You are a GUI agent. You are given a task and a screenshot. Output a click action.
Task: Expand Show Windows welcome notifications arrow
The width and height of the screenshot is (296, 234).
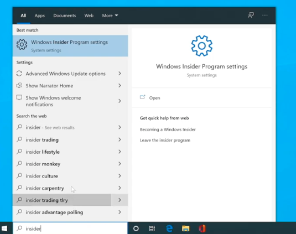[x=120, y=101]
